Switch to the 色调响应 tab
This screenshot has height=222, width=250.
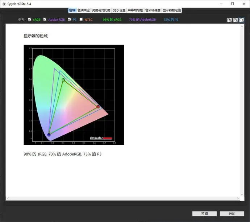tap(84, 10)
